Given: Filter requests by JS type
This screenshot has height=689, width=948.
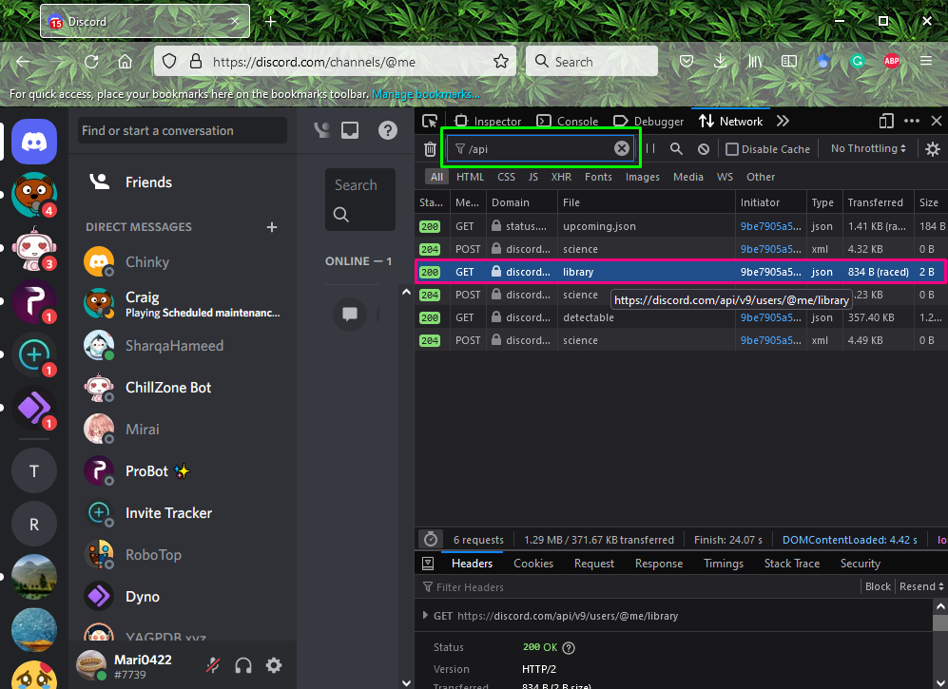Looking at the screenshot, I should [533, 177].
